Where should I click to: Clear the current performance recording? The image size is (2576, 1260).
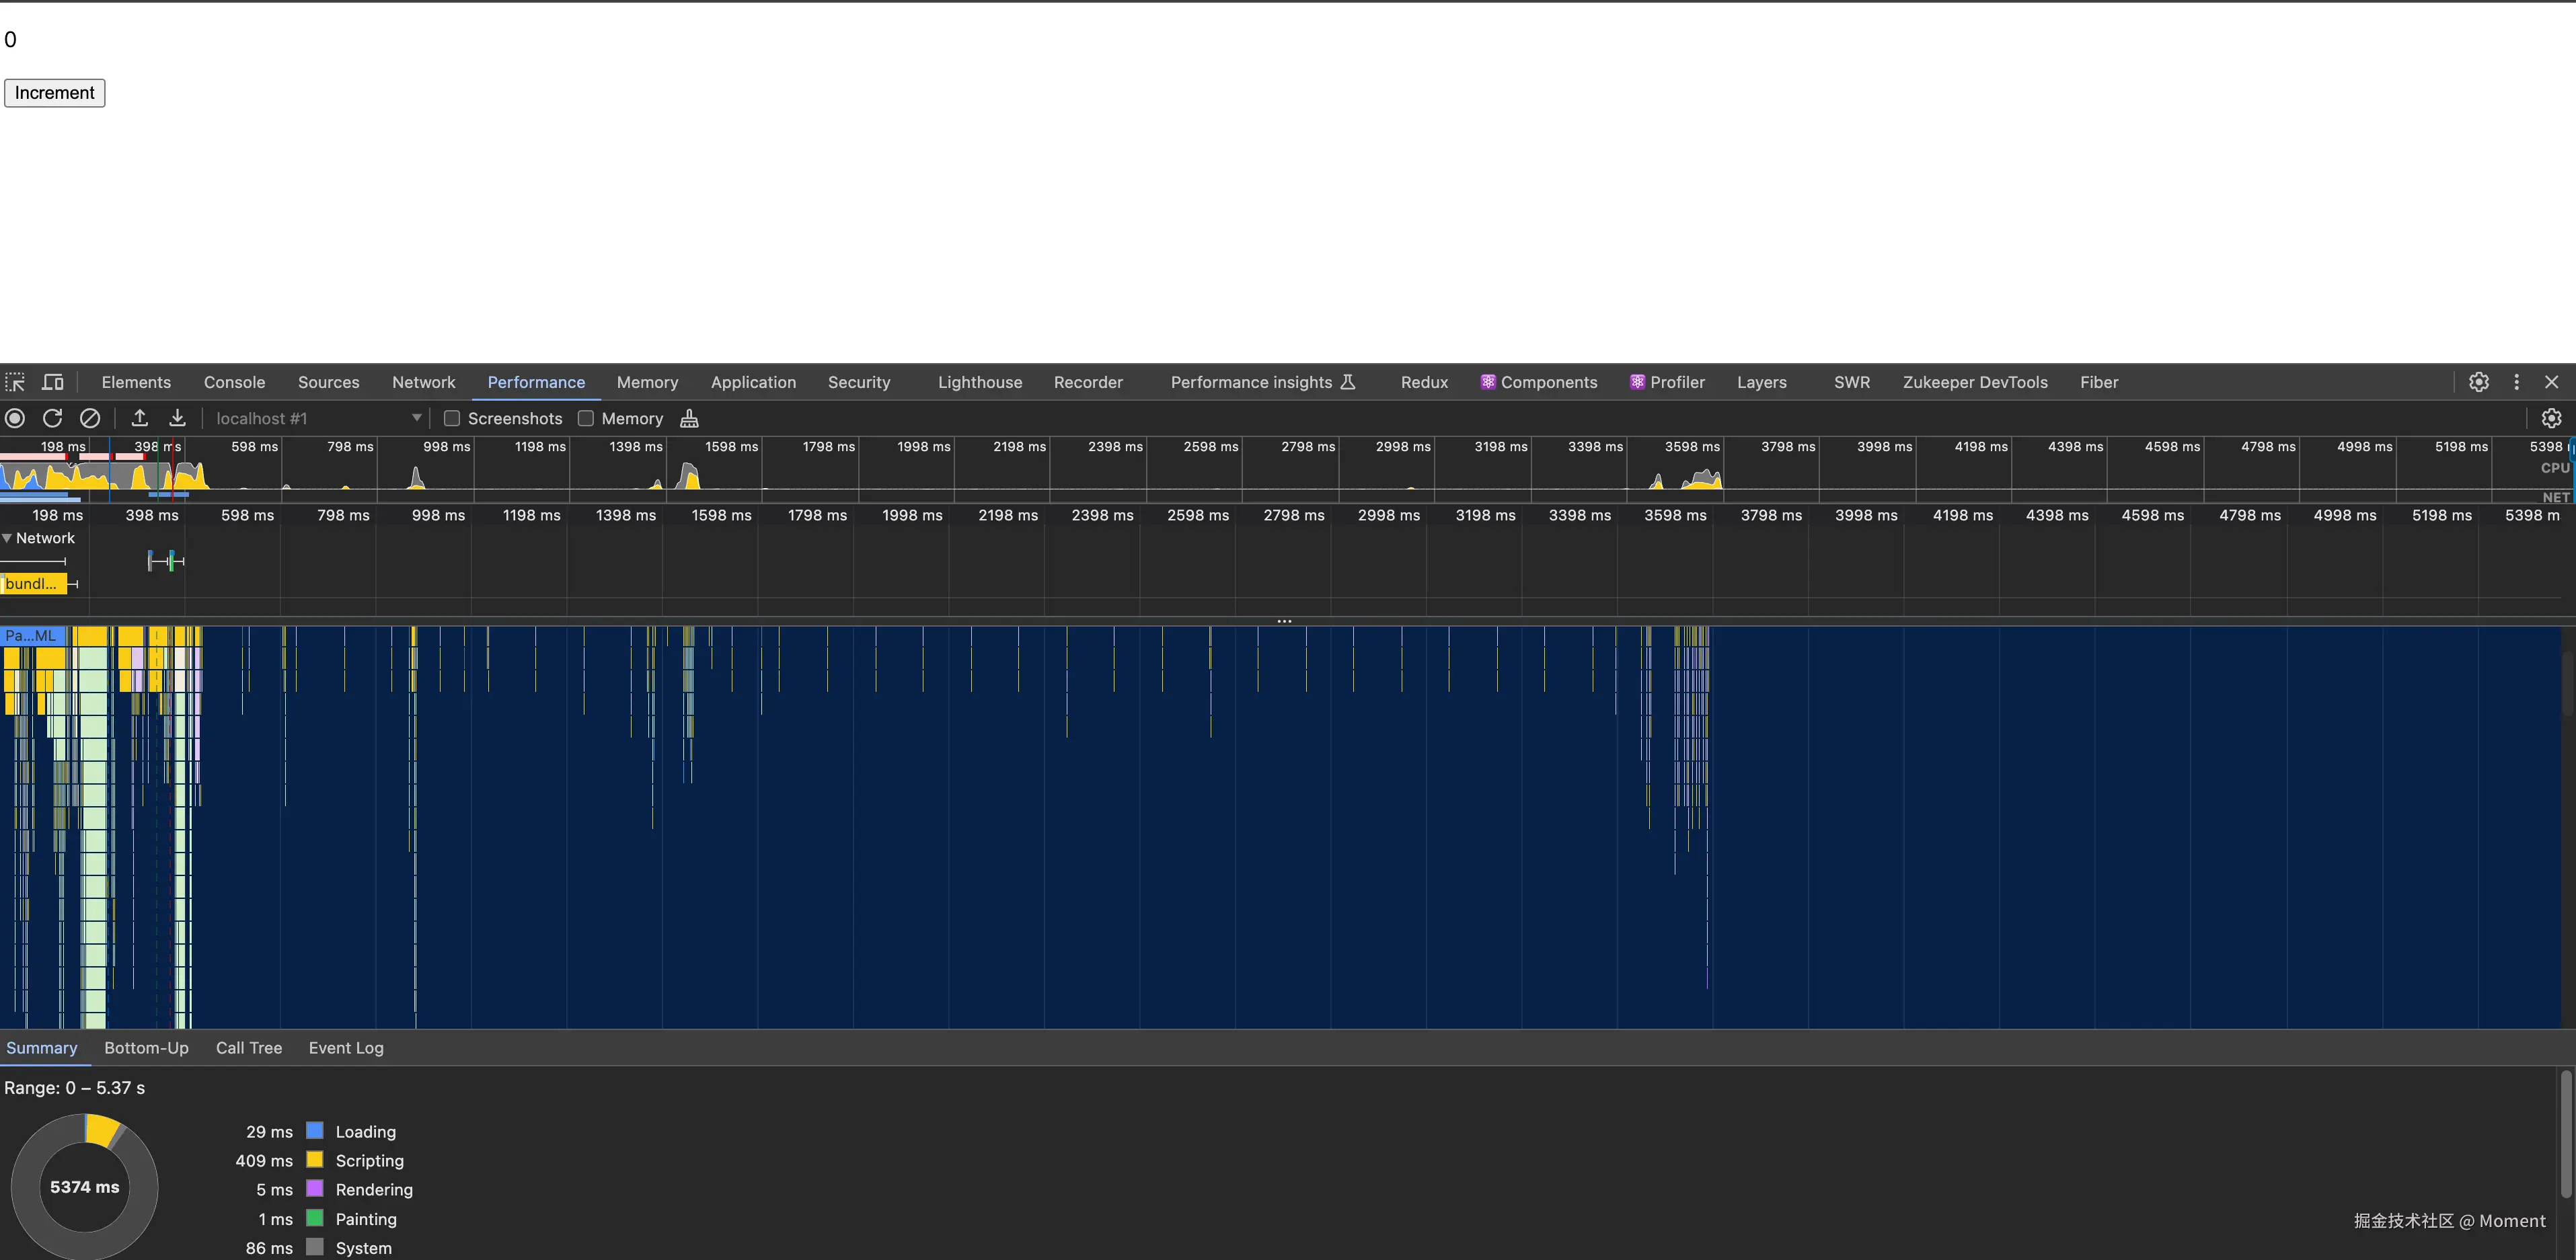90,418
